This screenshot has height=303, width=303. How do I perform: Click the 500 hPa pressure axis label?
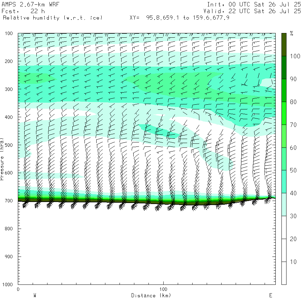click(x=9, y=145)
